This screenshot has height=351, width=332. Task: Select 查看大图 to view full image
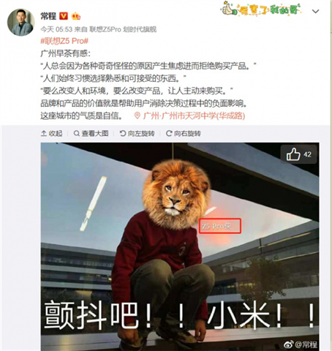(x=95, y=133)
